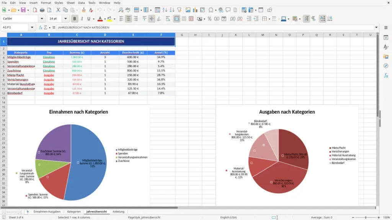Open the sidebar Gallery deck

386,57
